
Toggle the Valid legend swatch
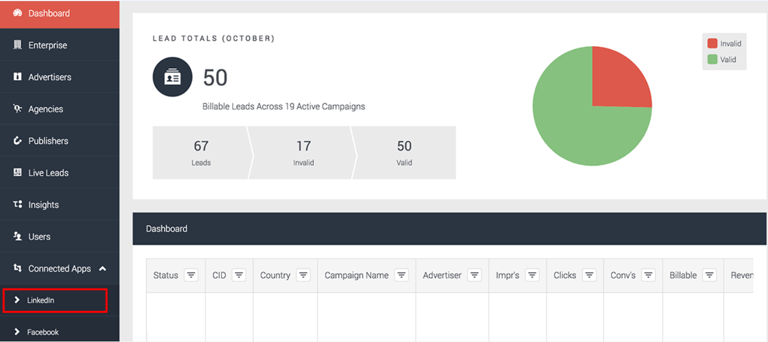click(x=712, y=59)
